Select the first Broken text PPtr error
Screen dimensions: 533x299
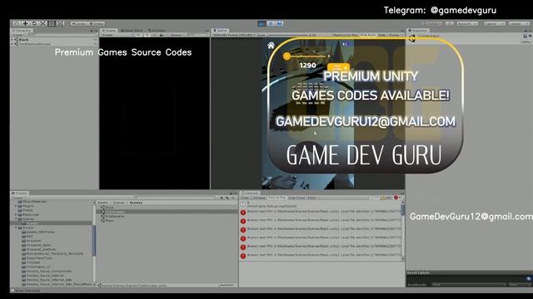tap(321, 212)
